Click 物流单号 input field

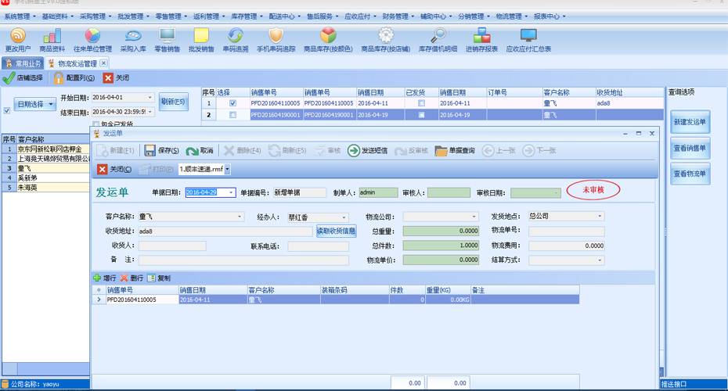pyautogui.click(x=567, y=231)
